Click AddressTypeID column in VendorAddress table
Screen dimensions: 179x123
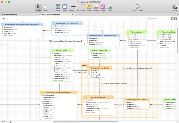133,107
